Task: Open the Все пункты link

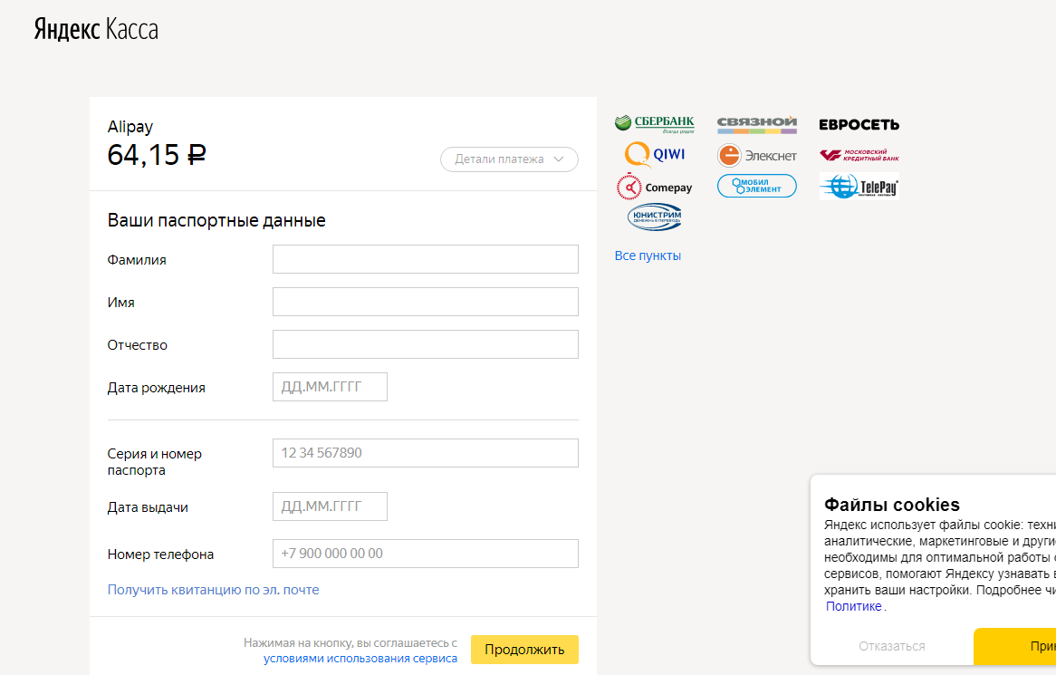Action: [x=648, y=256]
